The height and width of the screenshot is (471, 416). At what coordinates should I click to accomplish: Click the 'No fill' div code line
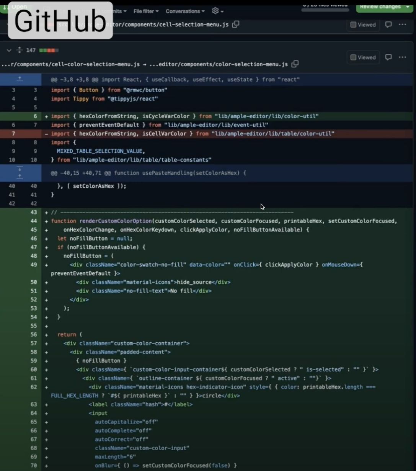(x=144, y=291)
